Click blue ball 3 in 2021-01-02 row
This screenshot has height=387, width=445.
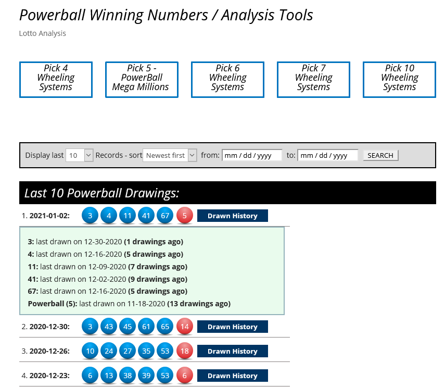tap(90, 216)
